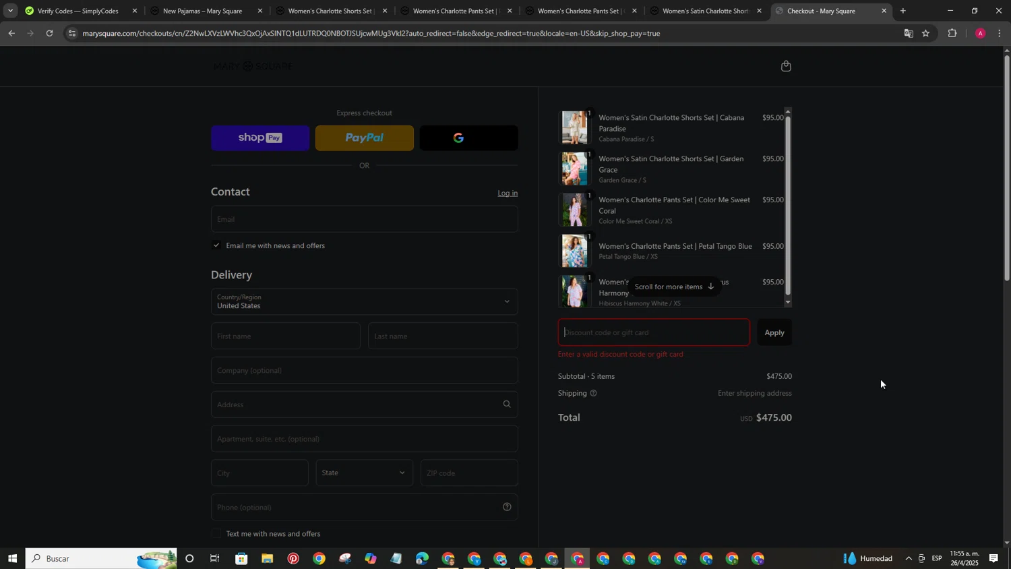This screenshot has width=1011, height=569.
Task: Focus the Apartment, suite field
Action: [364, 439]
